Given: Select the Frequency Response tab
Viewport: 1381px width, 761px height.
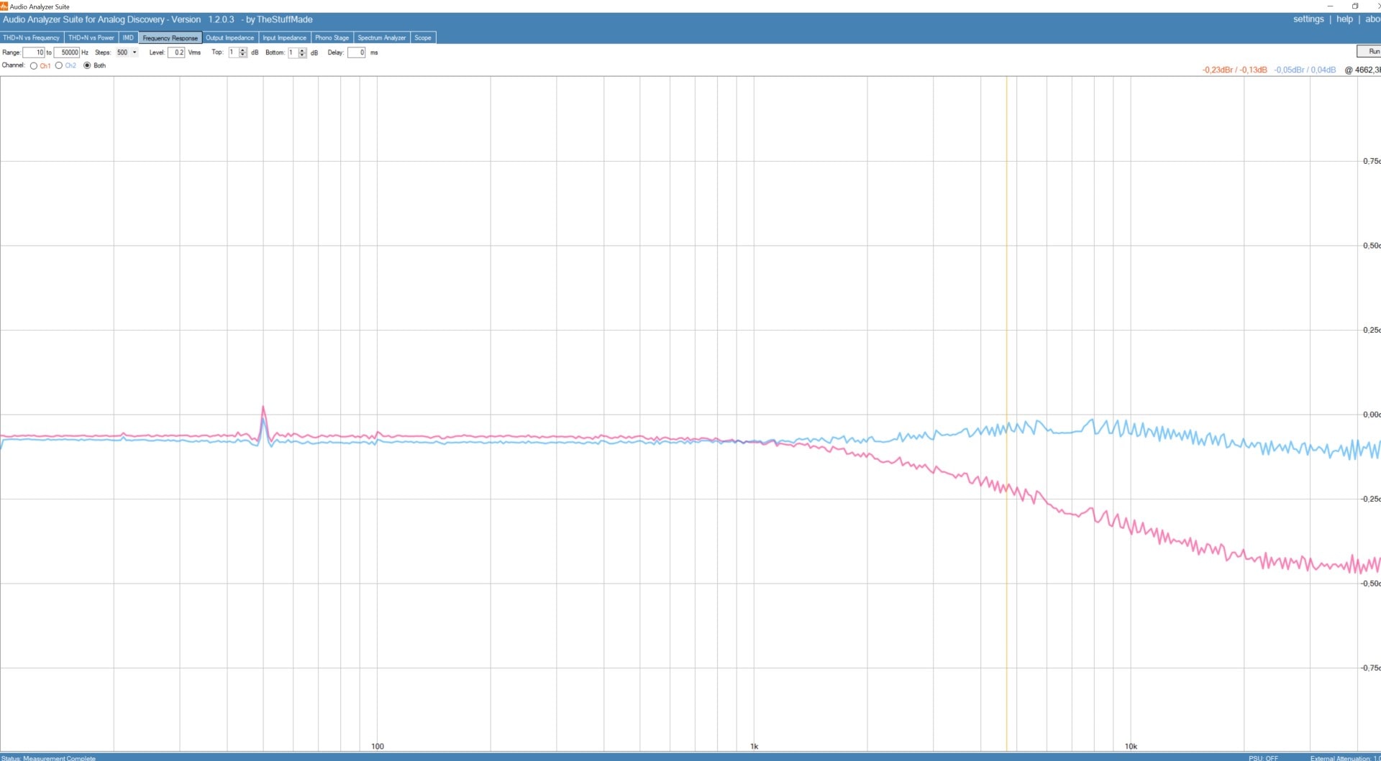Looking at the screenshot, I should tap(170, 37).
